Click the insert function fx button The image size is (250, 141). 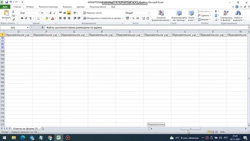tap(43, 27)
